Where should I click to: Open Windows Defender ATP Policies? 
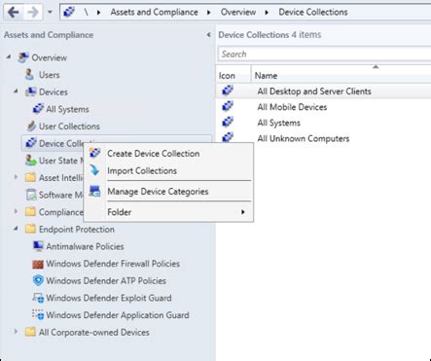tap(106, 281)
